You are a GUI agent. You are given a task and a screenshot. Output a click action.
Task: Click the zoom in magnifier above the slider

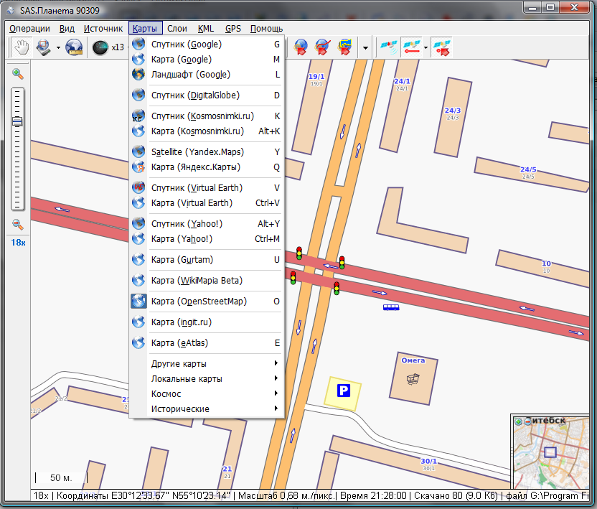[17, 74]
